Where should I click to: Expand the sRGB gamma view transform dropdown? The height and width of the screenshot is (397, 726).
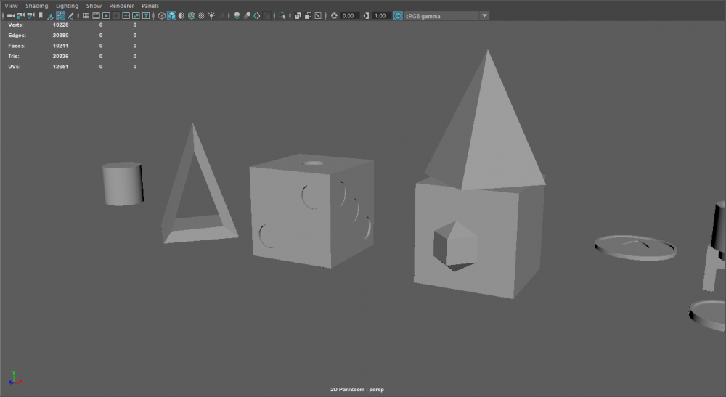(484, 15)
